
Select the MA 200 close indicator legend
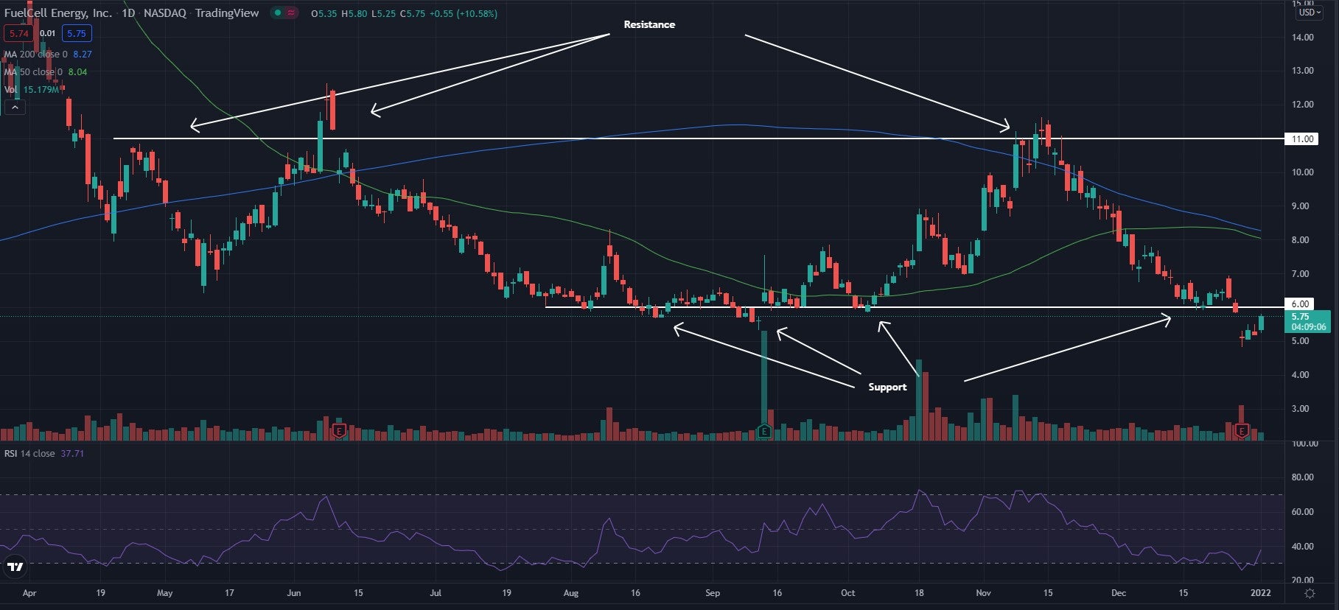pos(48,54)
